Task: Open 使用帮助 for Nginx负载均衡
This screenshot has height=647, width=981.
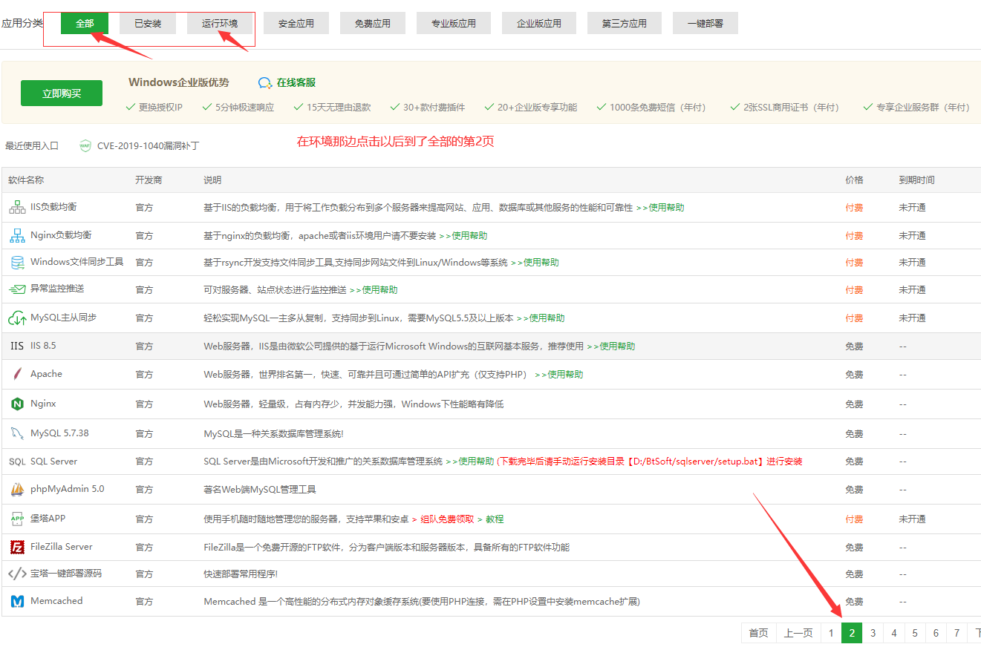Action: click(x=463, y=236)
